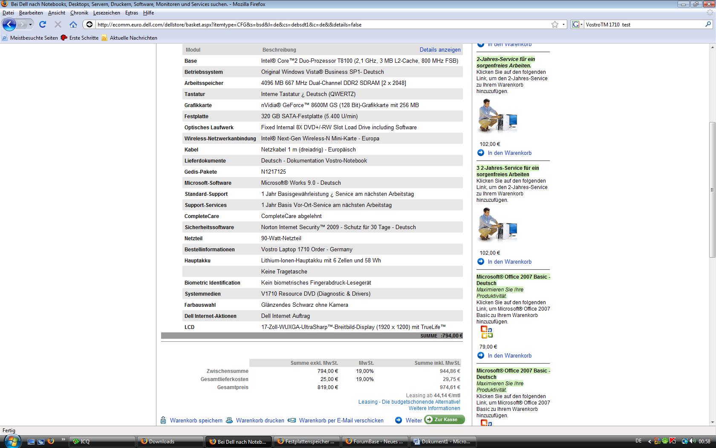Viewport: 716px width, 448px height.
Task: Open the Bearbeiten menu
Action: point(31,13)
